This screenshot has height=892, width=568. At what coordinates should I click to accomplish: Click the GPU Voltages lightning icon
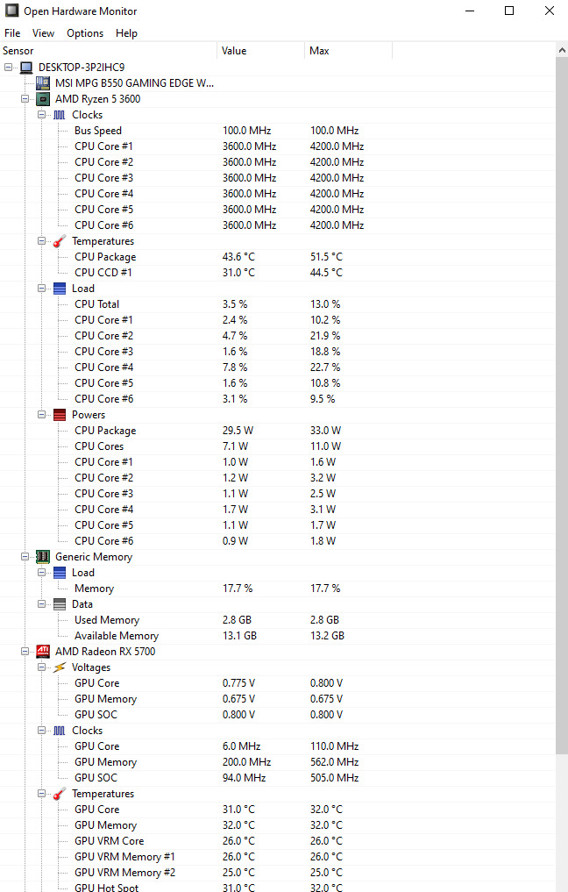(59, 667)
